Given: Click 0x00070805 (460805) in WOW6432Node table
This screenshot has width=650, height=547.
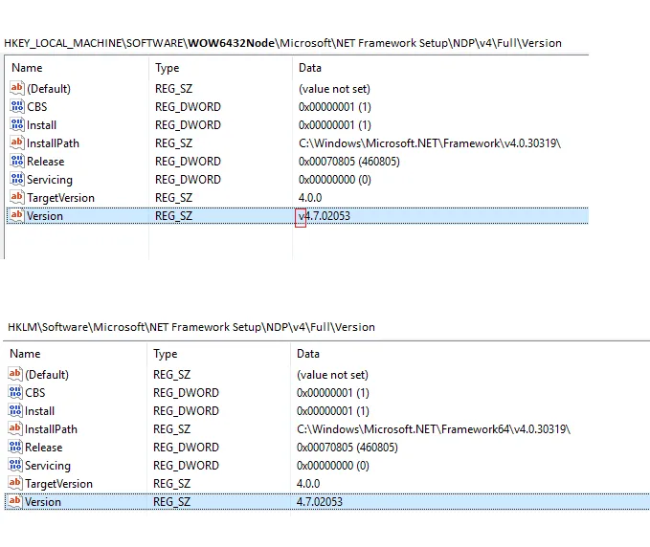Looking at the screenshot, I should click(x=349, y=162).
